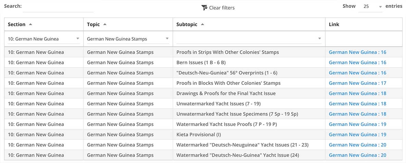Open German New Guinea : 17 link

point(357,83)
